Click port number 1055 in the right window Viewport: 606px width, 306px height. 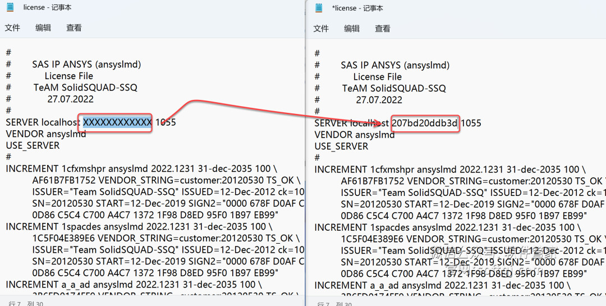[471, 124]
